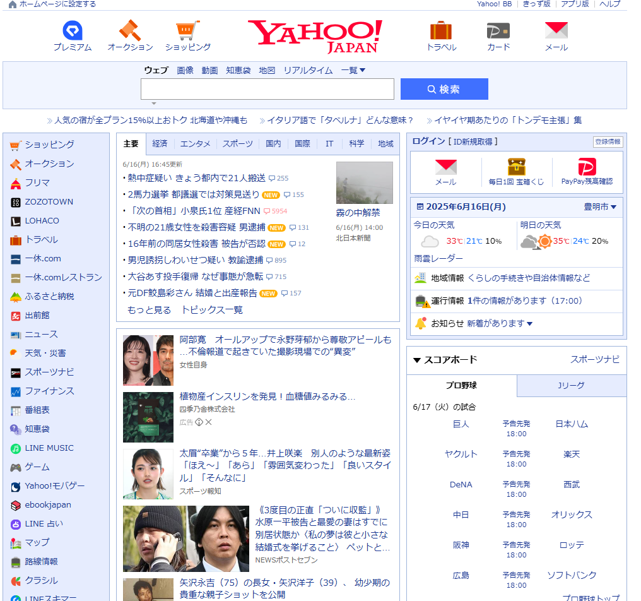Screen dimensions: 641x601
Task: Open the Yahoo! BB link at top
Action: [494, 4]
